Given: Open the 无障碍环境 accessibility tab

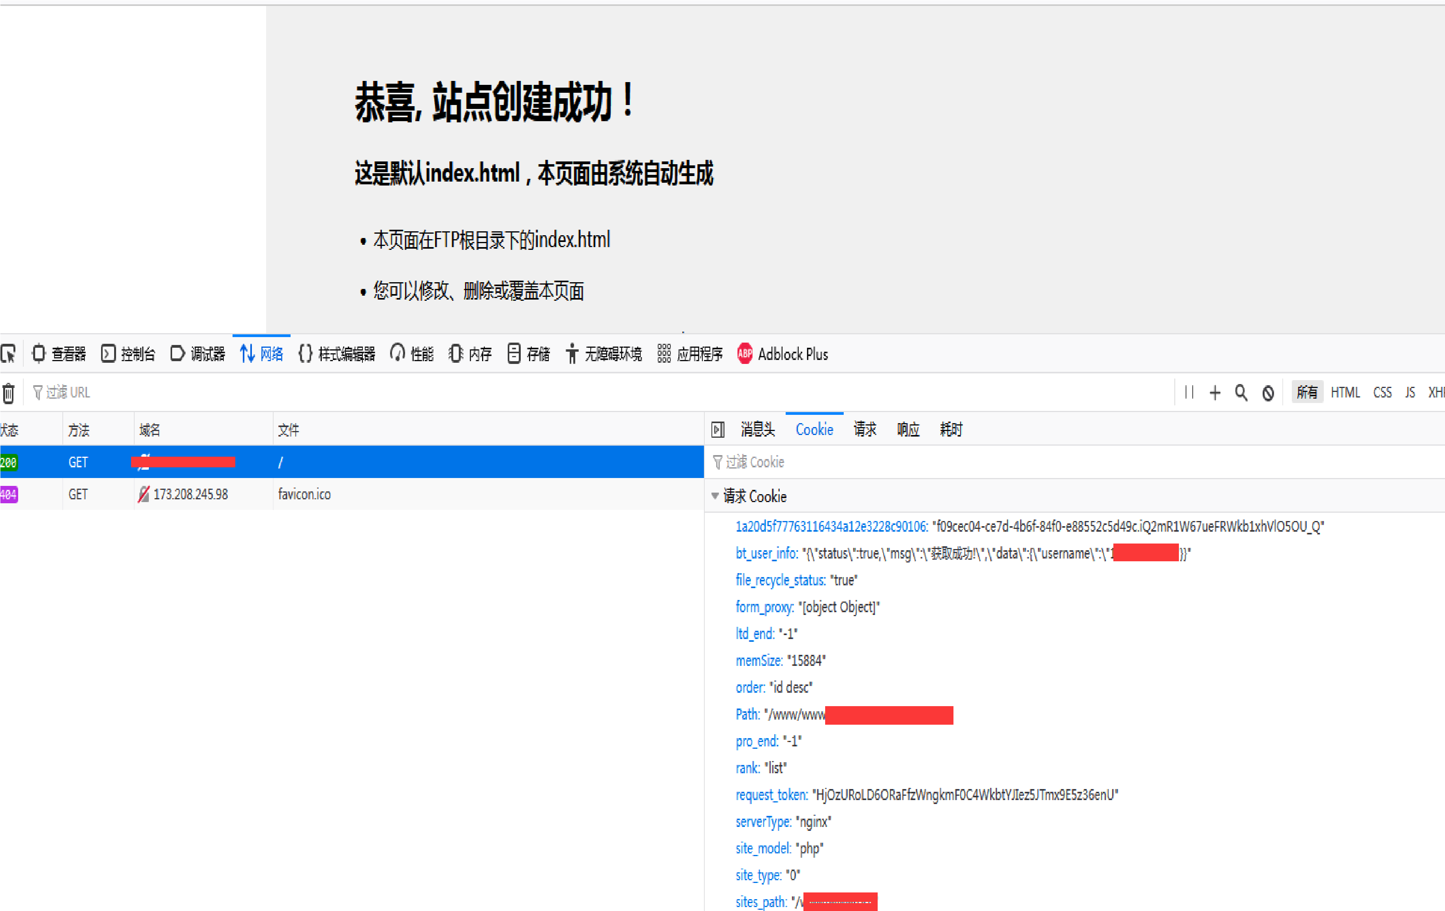Looking at the screenshot, I should [604, 354].
